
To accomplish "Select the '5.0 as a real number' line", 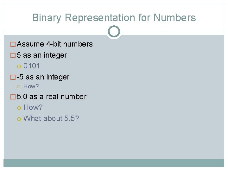I will pos(52,97).
